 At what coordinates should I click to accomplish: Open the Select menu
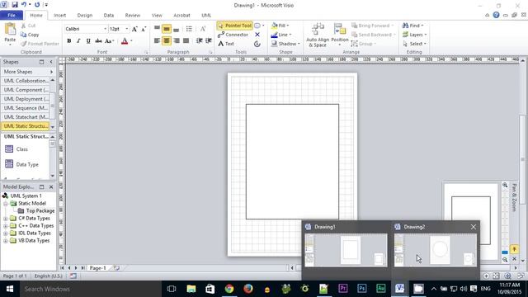tap(414, 44)
